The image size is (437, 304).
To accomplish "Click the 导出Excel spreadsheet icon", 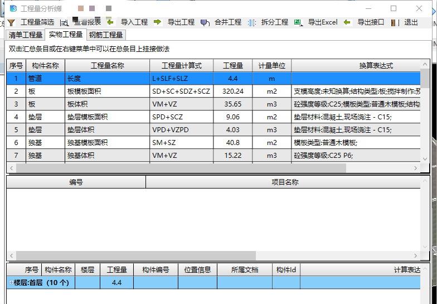I will coord(298,22).
